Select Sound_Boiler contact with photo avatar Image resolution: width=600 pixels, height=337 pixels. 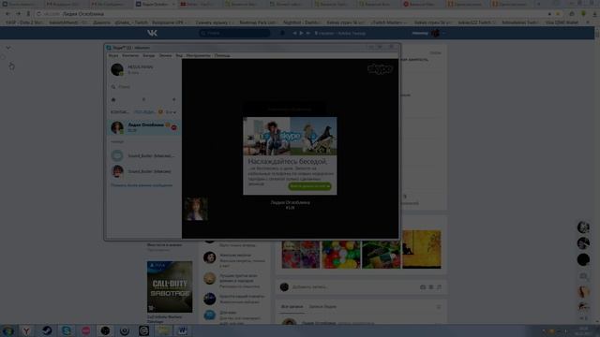143,171
